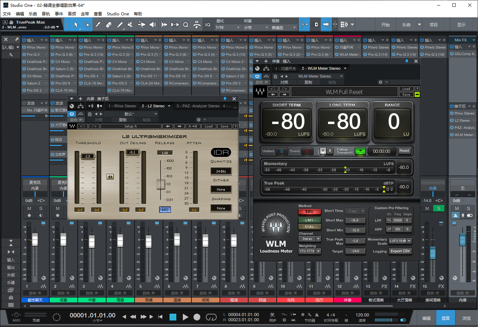Click the Reset button in WLM meter
478x327 pixels.
tap(404, 151)
